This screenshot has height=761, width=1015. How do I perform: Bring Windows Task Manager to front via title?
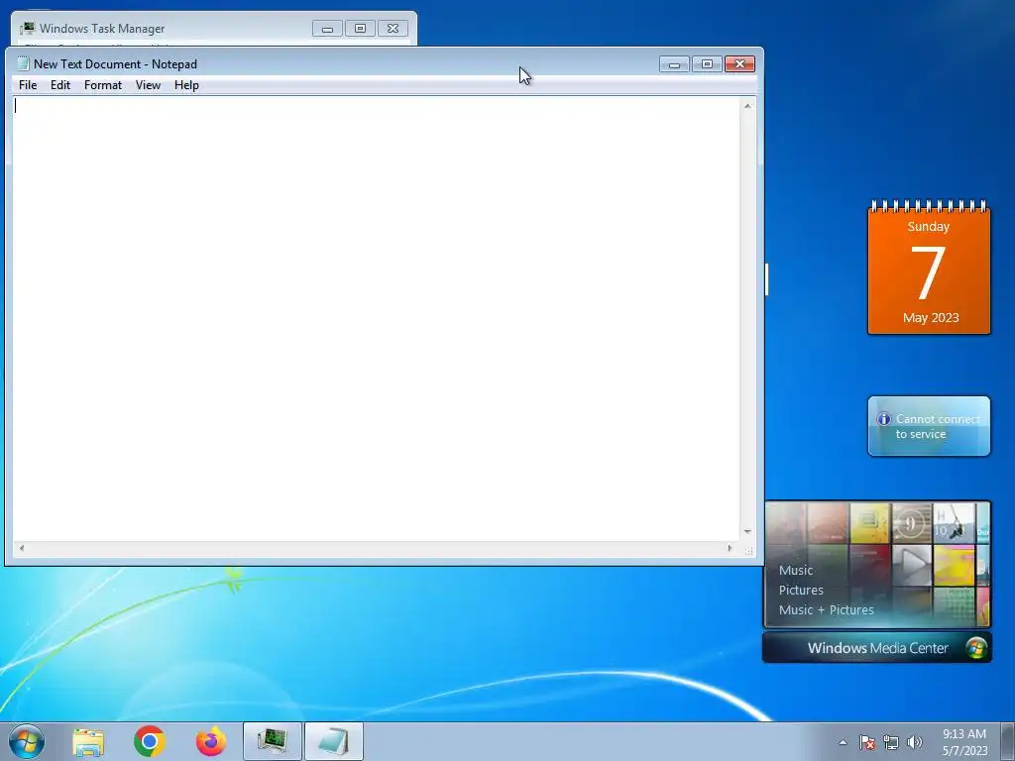pos(102,29)
